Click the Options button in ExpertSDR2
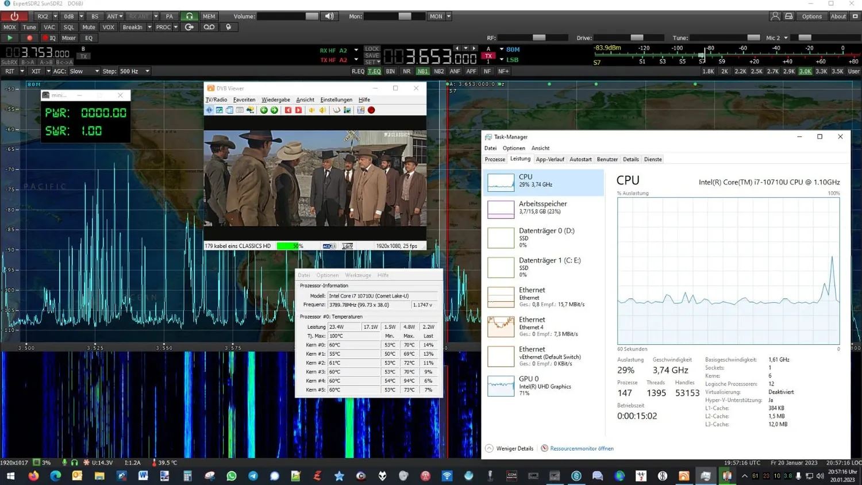 coord(811,17)
